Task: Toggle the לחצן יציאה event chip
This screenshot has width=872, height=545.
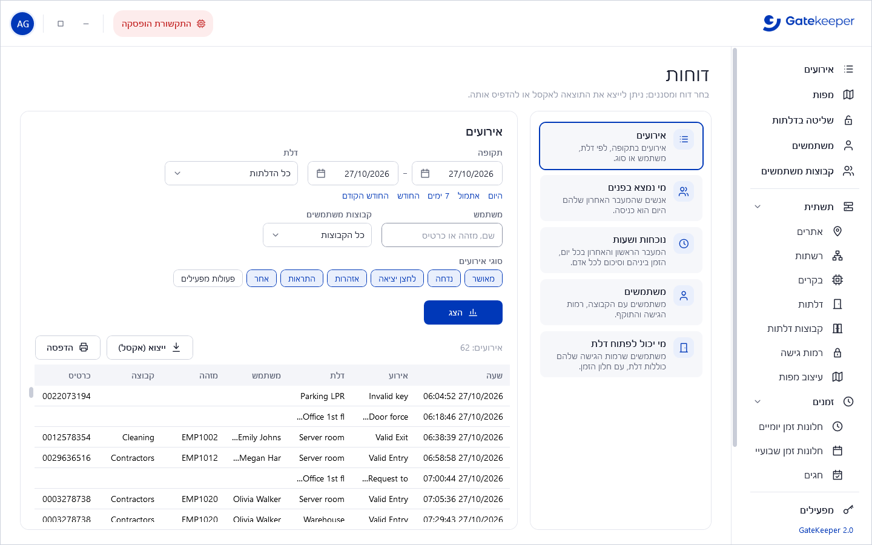Action: [x=397, y=279]
